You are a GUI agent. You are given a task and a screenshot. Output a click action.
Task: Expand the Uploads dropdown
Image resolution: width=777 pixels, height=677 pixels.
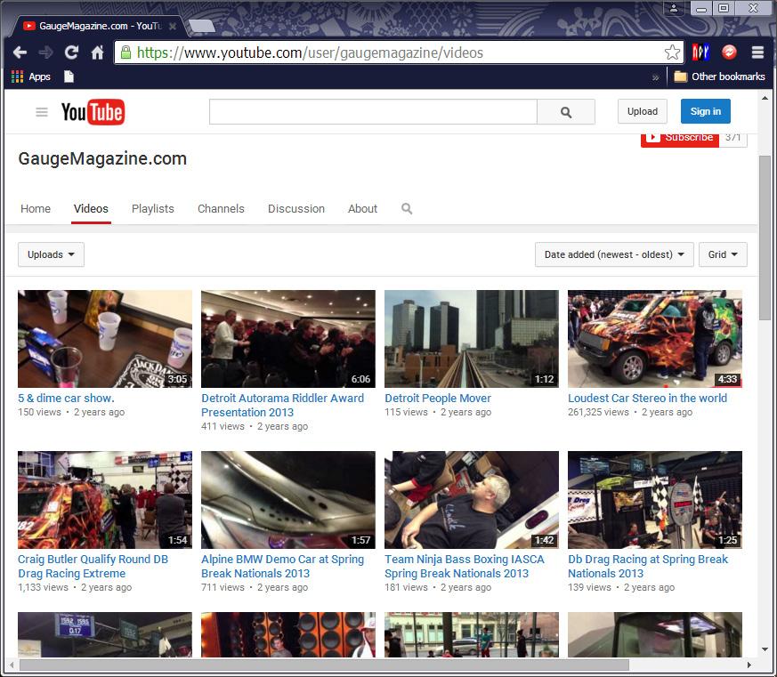pos(51,254)
